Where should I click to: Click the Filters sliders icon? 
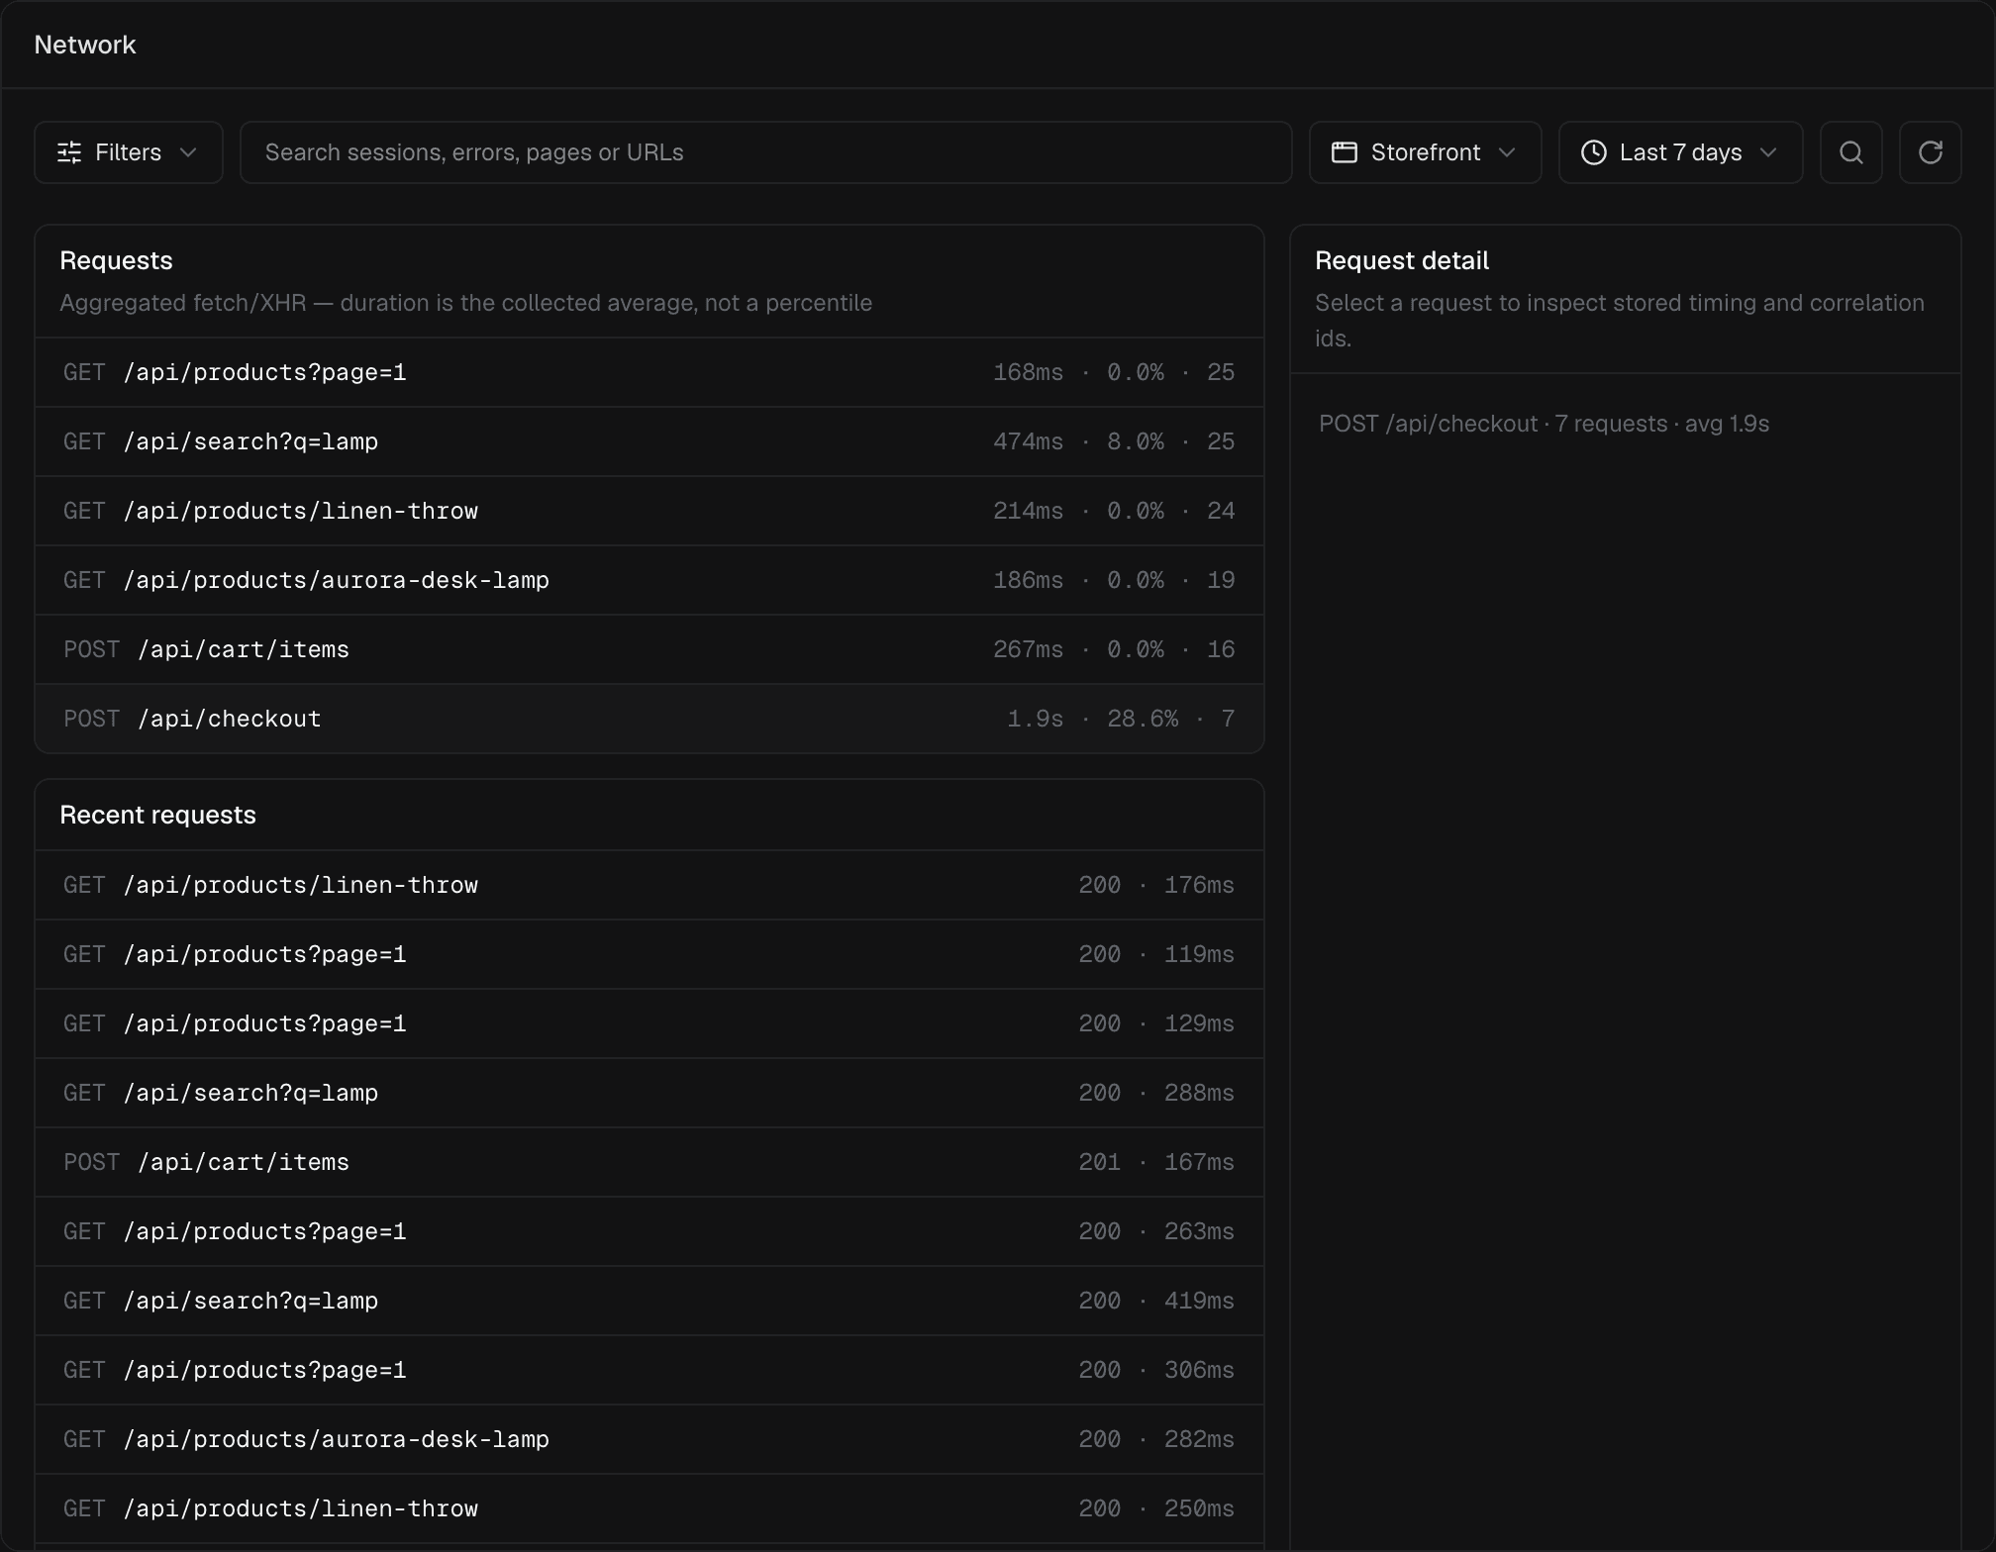(x=69, y=152)
